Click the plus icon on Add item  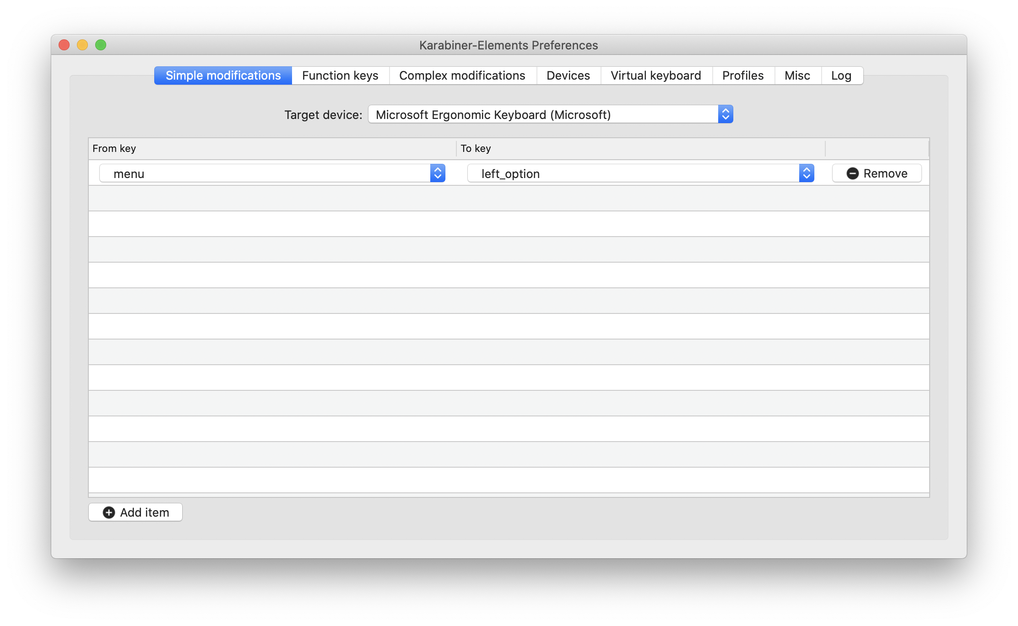pos(109,513)
